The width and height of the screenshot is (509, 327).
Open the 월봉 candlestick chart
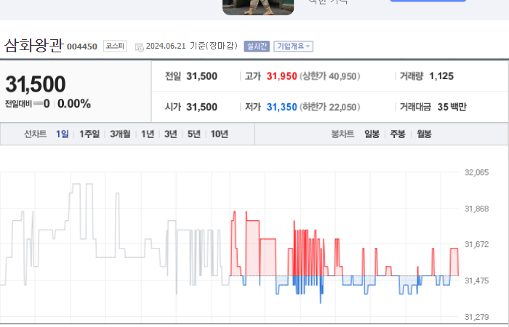click(424, 134)
